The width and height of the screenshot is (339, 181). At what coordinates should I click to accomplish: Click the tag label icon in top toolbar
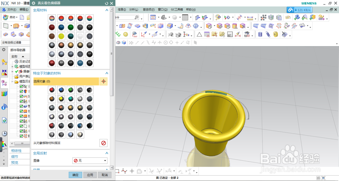[288, 18]
